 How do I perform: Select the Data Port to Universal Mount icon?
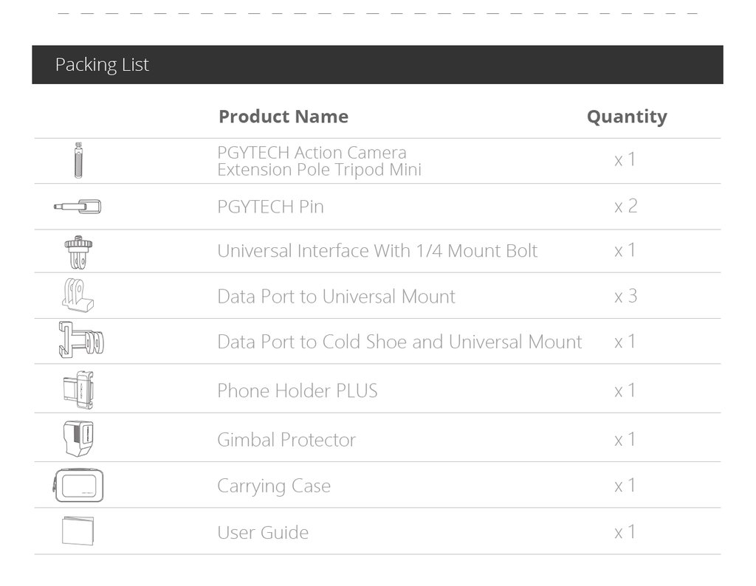click(78, 295)
